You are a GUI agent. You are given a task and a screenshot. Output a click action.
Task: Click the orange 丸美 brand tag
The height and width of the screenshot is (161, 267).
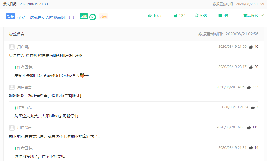click(x=103, y=16)
